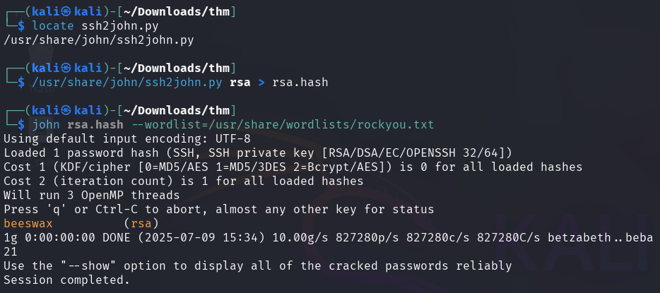Click the '>' redirect symbol in second command
Viewport: 660px width, 293px height.
click(x=261, y=83)
